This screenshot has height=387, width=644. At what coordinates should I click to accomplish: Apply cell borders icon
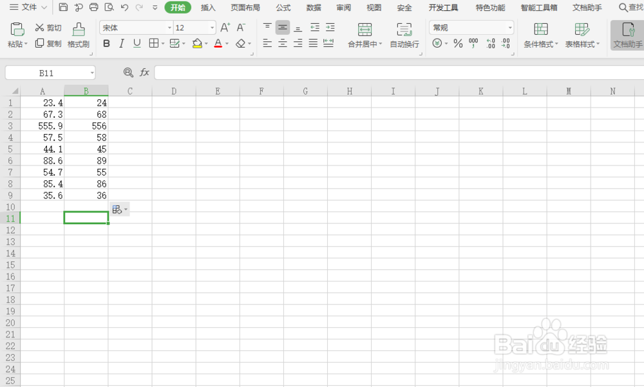154,43
